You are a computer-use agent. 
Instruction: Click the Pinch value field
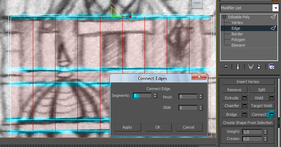pos(188,96)
